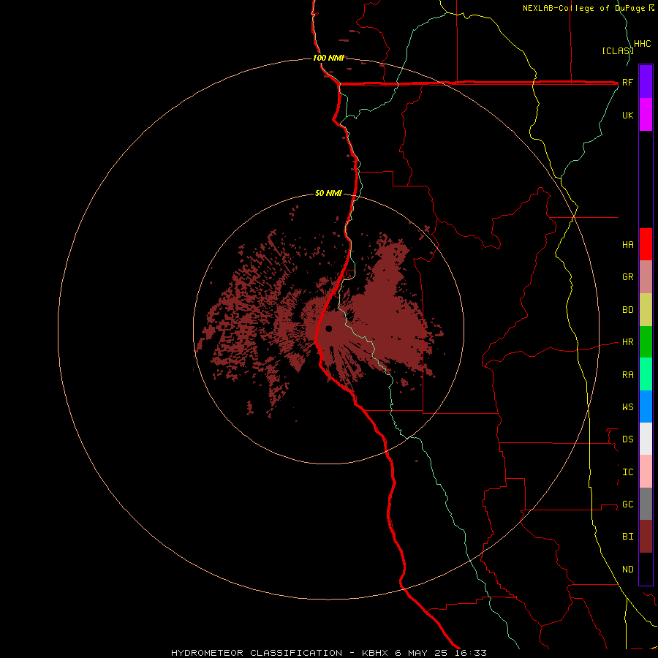Click the red HA legend swatch
The width and height of the screenshot is (658, 658).
646,244
